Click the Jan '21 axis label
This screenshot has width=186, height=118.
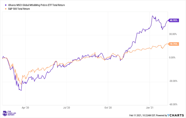(150, 108)
